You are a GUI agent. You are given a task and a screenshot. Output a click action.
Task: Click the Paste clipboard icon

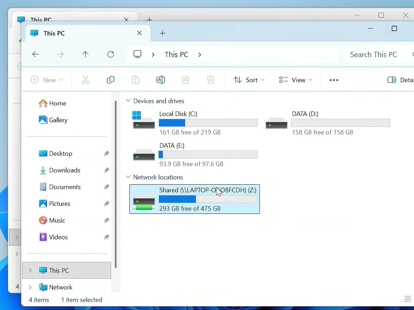tap(135, 80)
